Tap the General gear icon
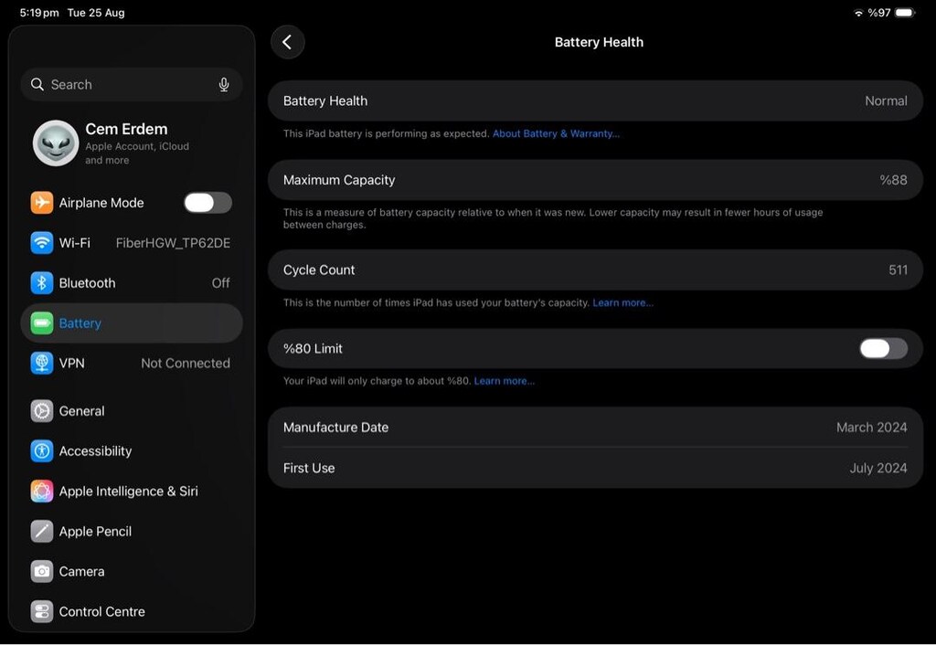 click(x=42, y=411)
